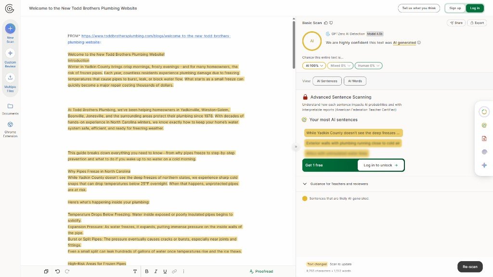Click the circular AI score indicator

click(x=312, y=41)
